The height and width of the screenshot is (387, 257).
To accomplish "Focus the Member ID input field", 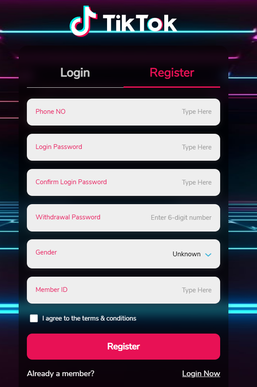I will [124, 290].
